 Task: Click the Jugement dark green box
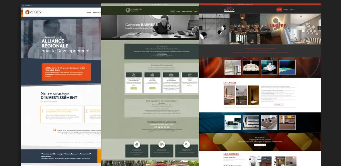(x=187, y=151)
